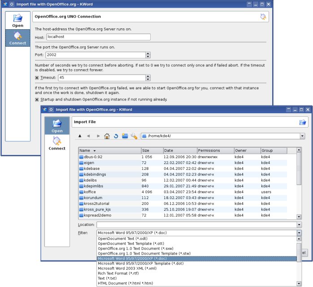The height and width of the screenshot is (287, 313).
Task: Collapse the Filter dropdown arrow
Action: tap(299, 233)
